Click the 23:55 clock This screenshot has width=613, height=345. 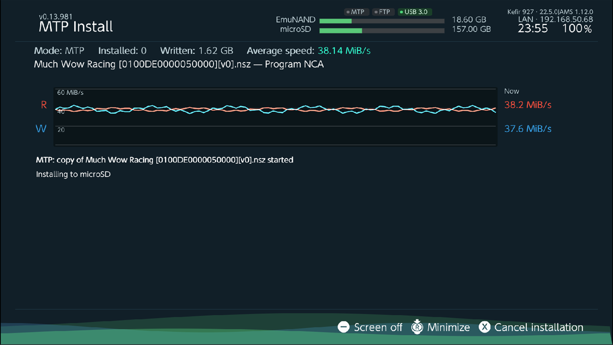click(533, 29)
